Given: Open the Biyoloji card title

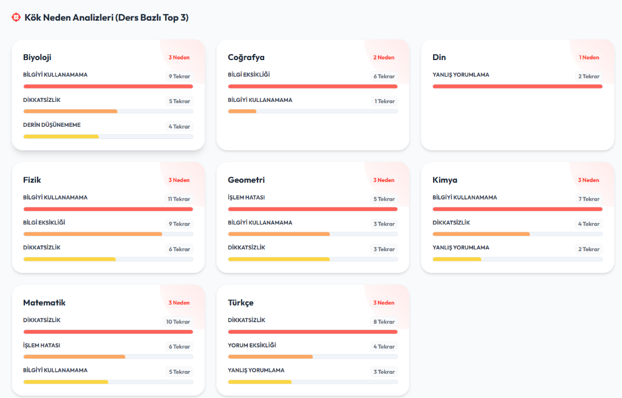Looking at the screenshot, I should [37, 57].
